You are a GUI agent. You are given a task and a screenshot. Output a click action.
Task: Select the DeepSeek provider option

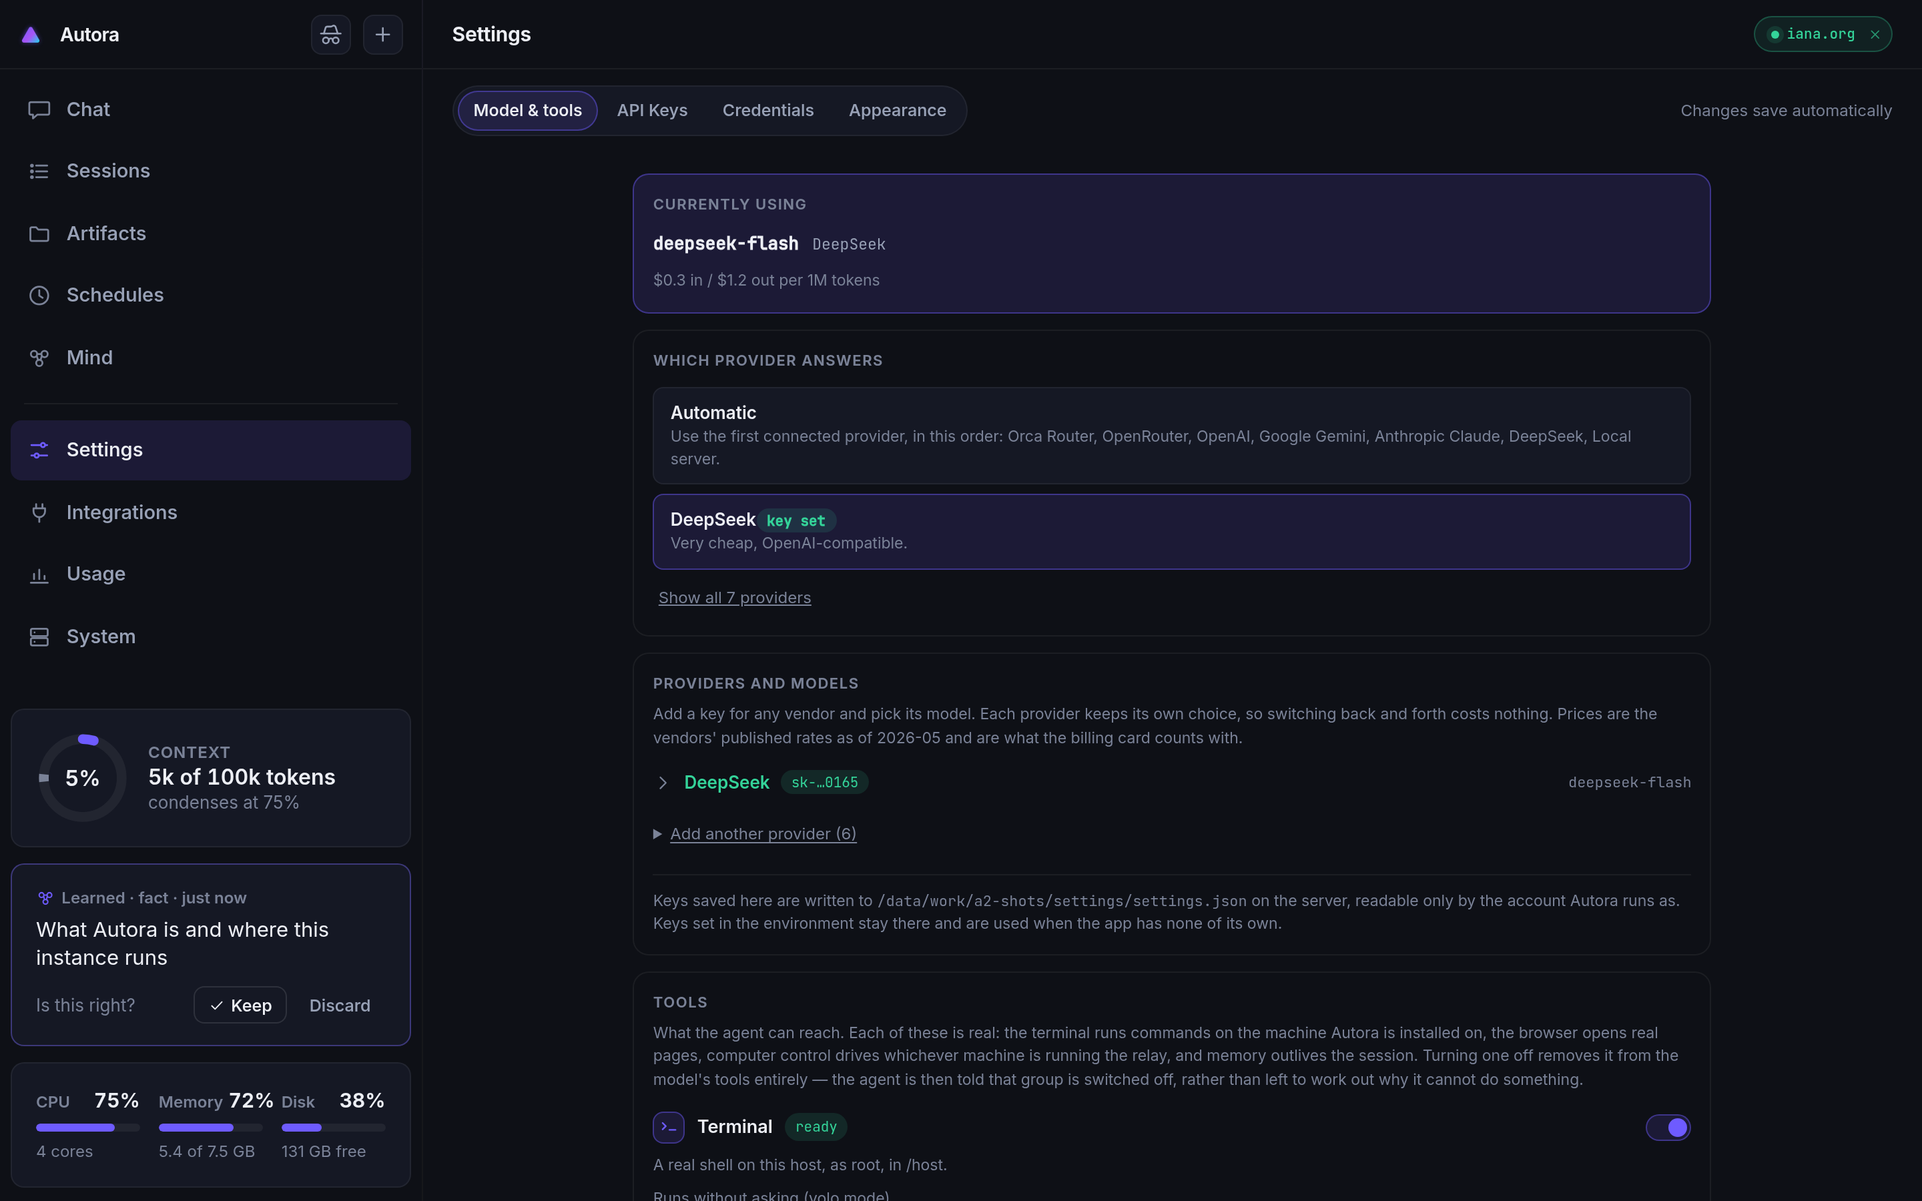tap(1171, 531)
